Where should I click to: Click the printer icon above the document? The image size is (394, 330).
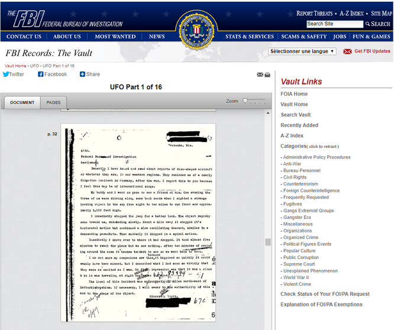267,75
